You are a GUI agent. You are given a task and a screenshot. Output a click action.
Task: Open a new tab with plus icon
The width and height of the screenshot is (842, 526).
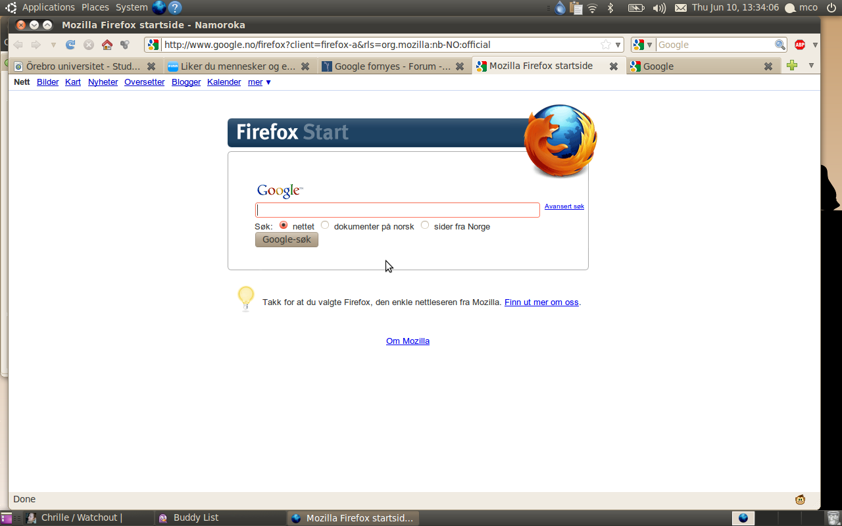(x=792, y=65)
